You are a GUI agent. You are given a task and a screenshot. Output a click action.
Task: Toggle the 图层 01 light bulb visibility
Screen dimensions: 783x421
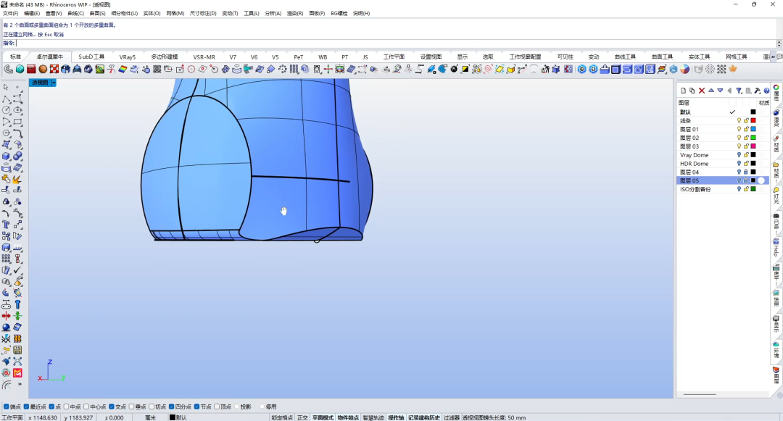coord(739,129)
